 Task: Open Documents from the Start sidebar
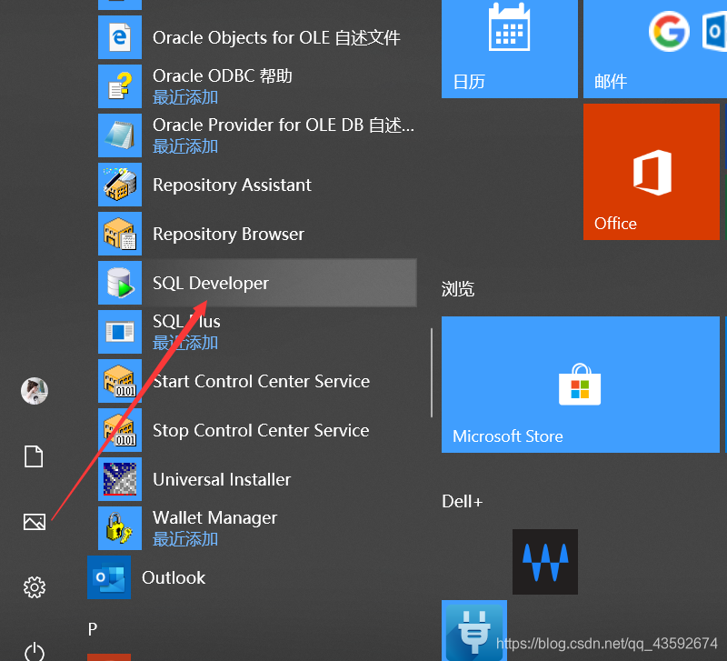click(34, 456)
